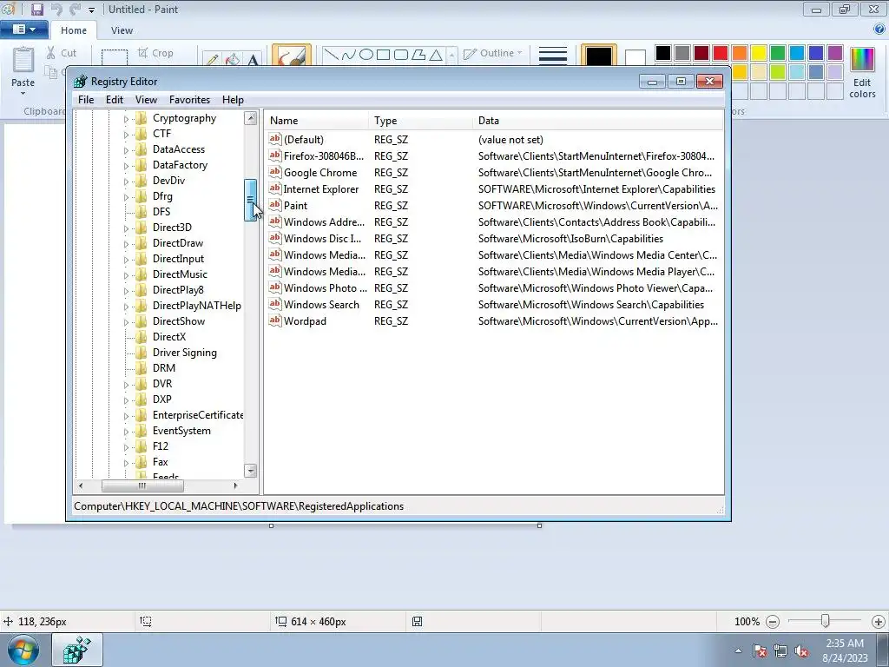The height and width of the screenshot is (667, 889).
Task: Choose the rectangular Select tool in Paint
Action: tap(115, 57)
